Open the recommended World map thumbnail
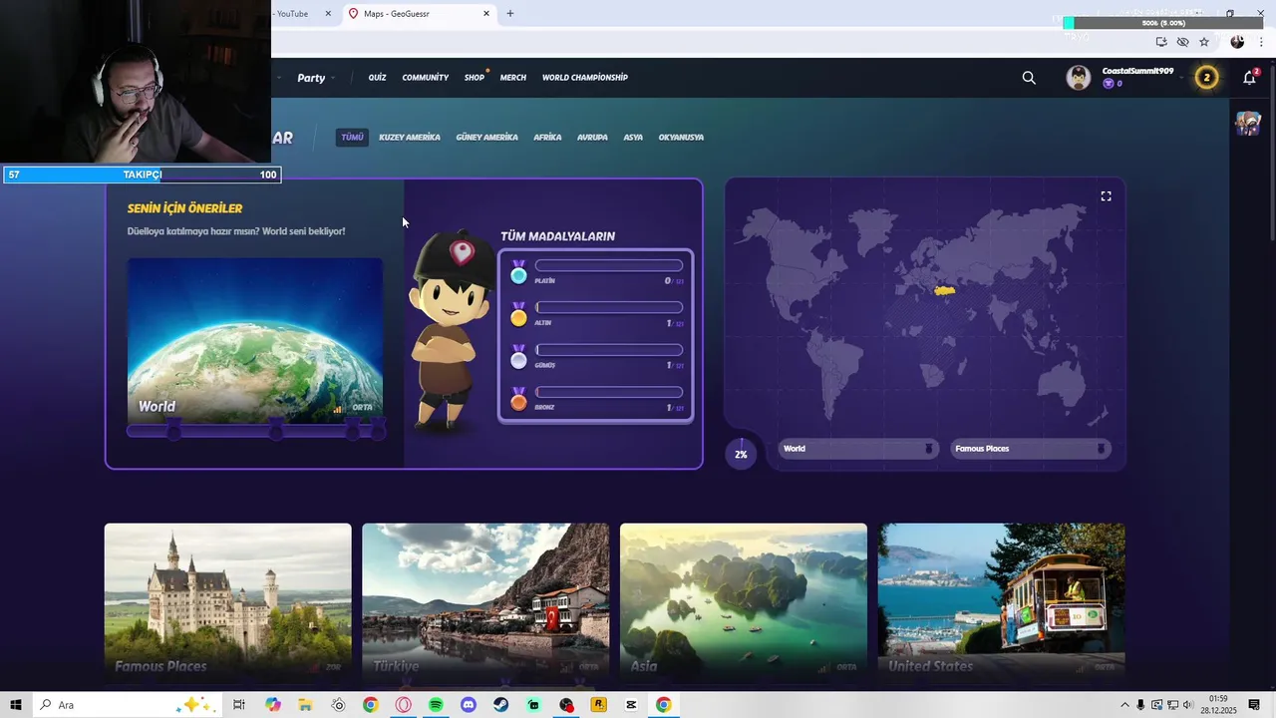This screenshot has height=718, width=1276. click(x=255, y=341)
